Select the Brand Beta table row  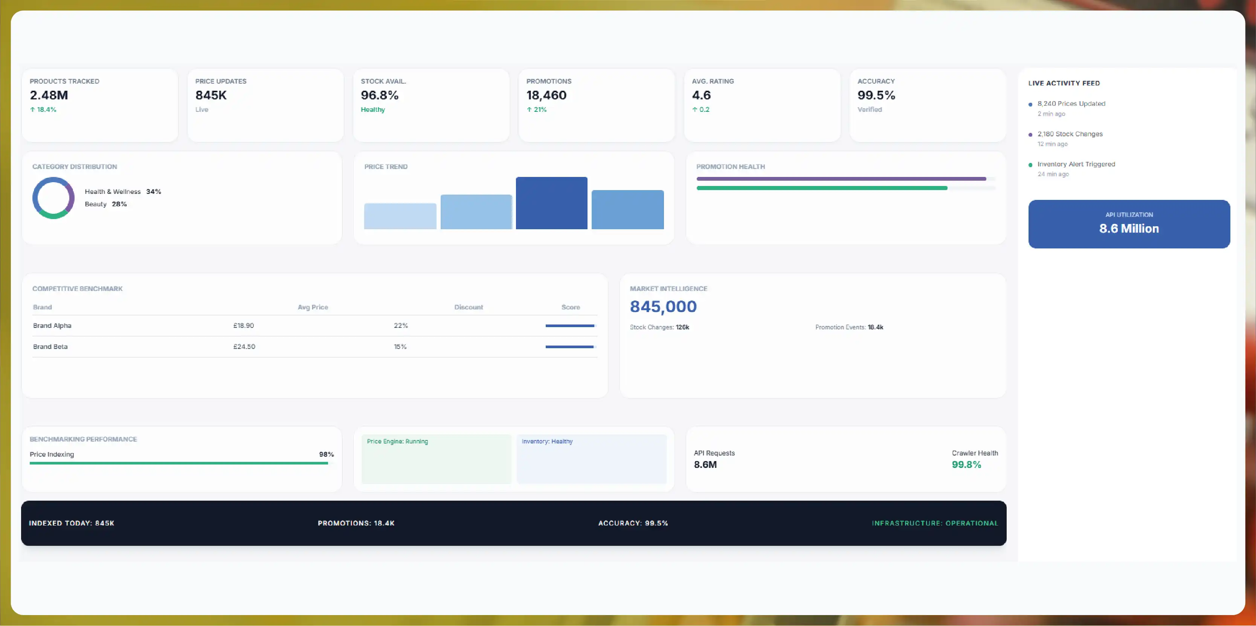[315, 347]
